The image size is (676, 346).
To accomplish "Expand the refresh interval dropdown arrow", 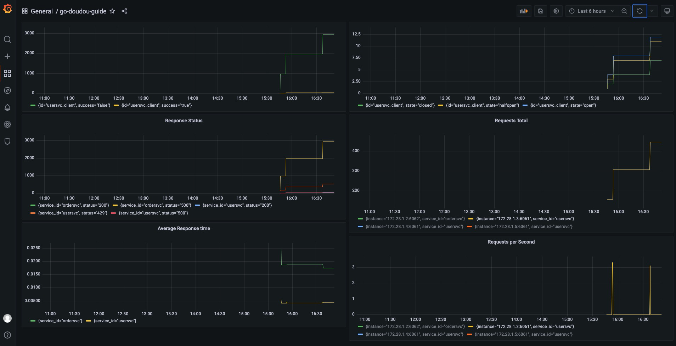I will (x=652, y=11).
